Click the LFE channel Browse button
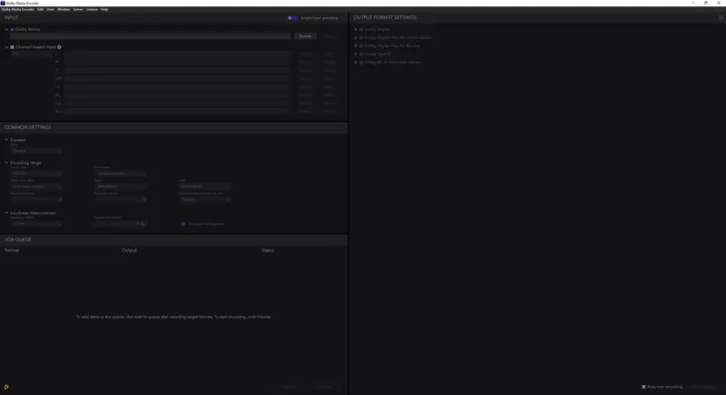 coord(305,78)
